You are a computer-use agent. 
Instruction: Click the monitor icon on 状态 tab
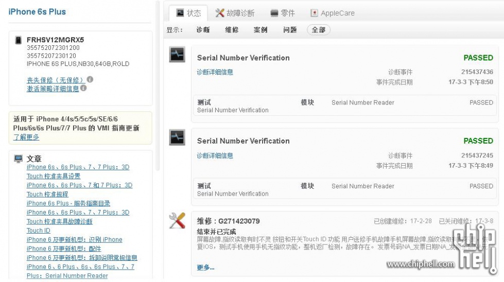pyautogui.click(x=180, y=12)
